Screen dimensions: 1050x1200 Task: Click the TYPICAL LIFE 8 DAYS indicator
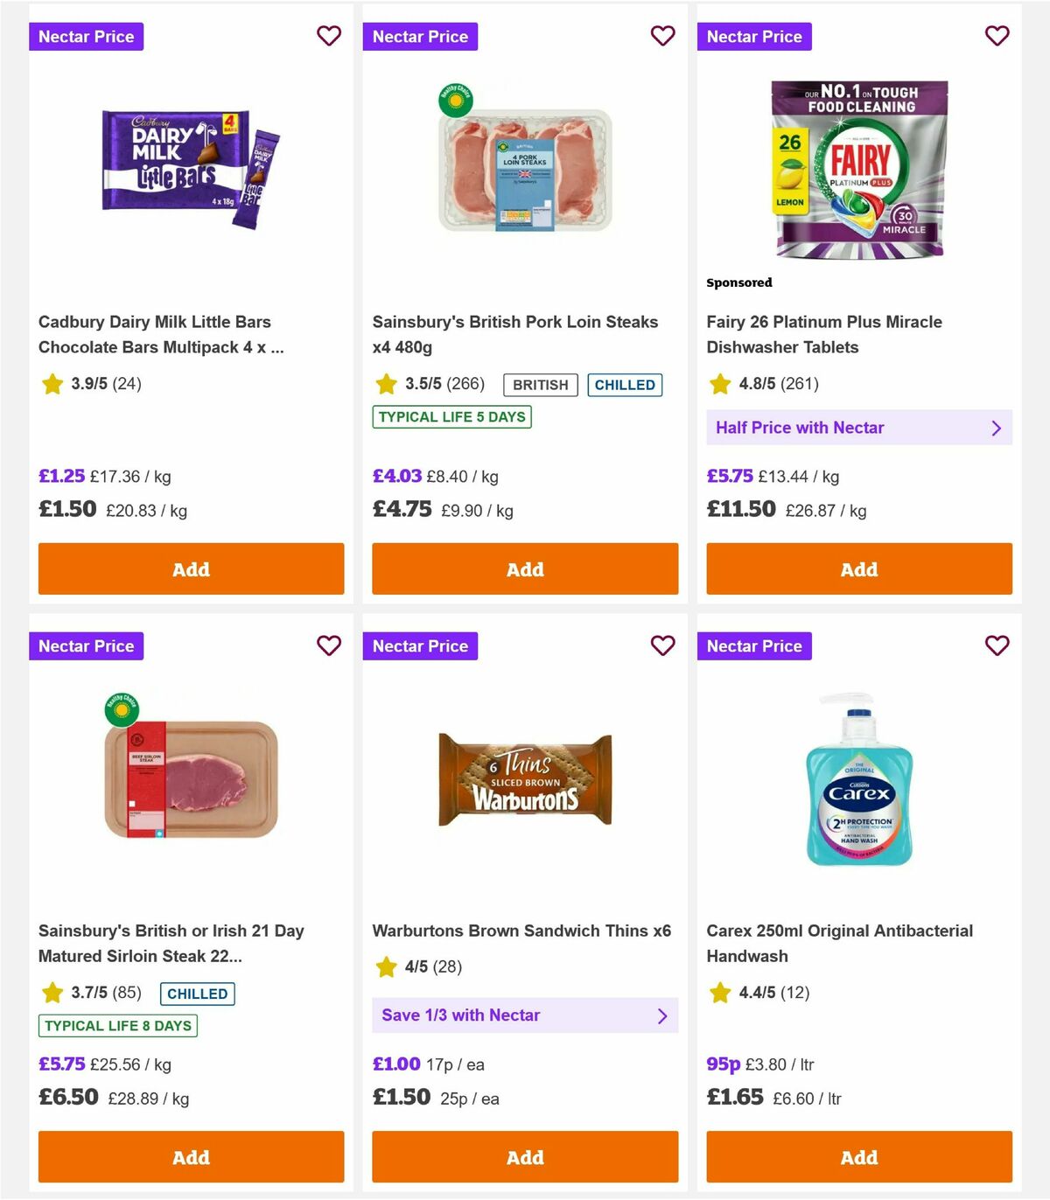[x=117, y=1026]
